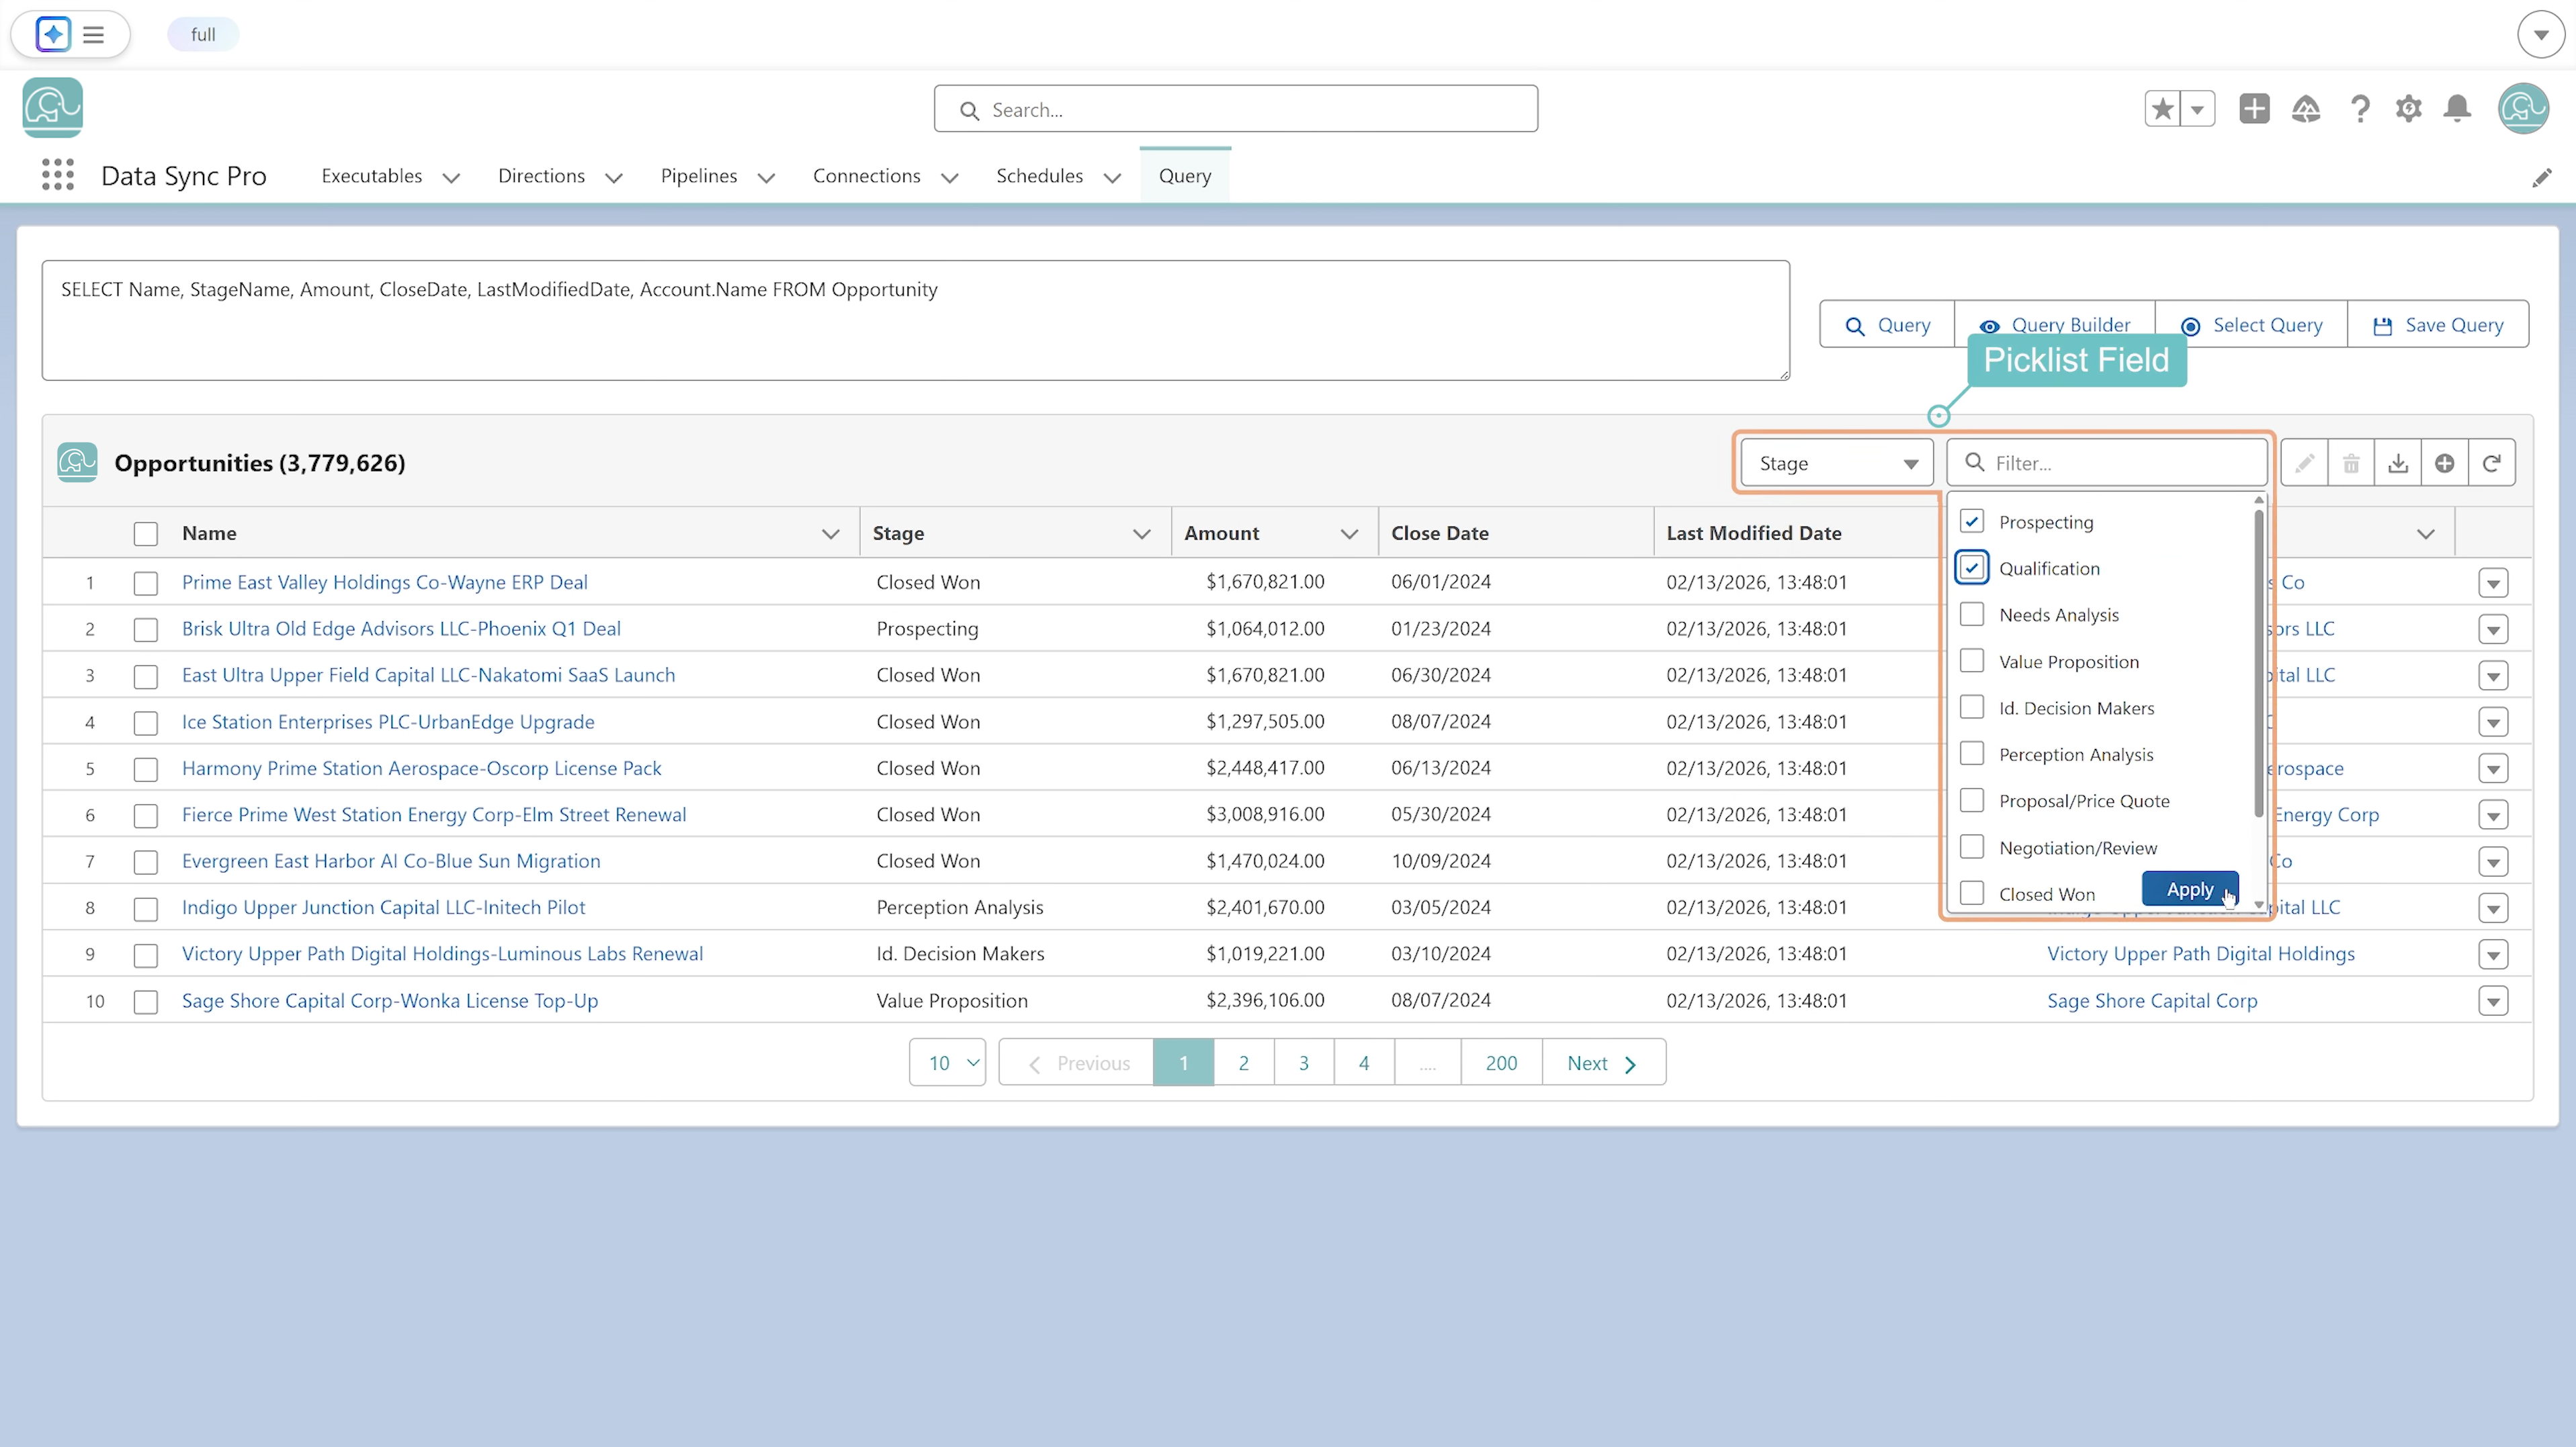The height and width of the screenshot is (1447, 2576).
Task: Open the Stage field picklist dropdown
Action: [1837, 463]
